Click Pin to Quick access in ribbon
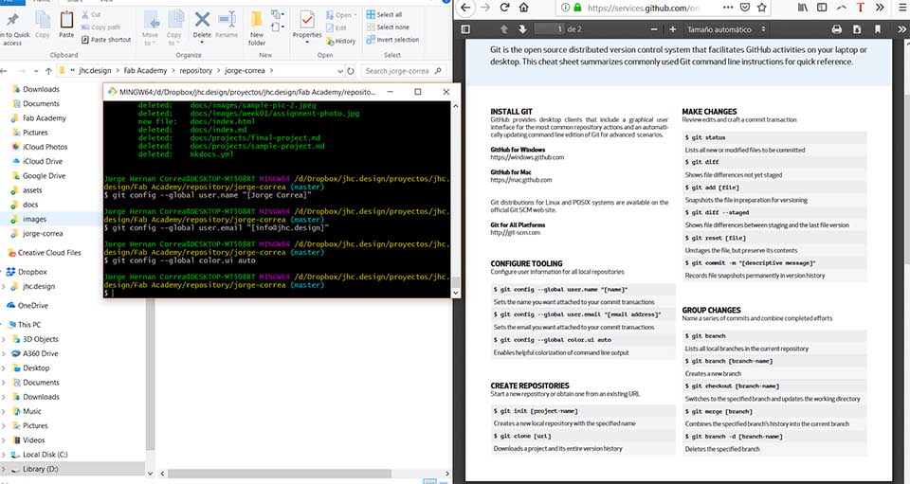The width and height of the screenshot is (910, 484). coord(12,27)
